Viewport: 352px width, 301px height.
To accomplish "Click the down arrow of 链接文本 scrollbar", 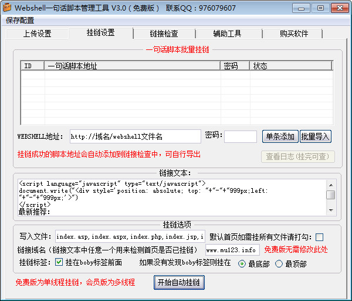I will (331, 210).
